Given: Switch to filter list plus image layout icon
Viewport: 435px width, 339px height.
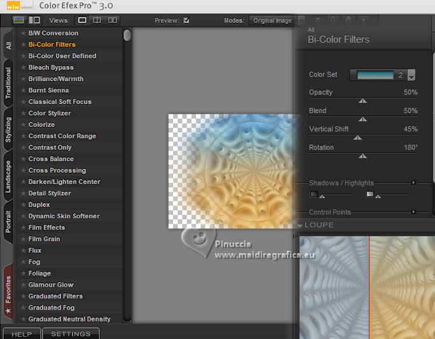Looking at the screenshot, I should click(34, 20).
